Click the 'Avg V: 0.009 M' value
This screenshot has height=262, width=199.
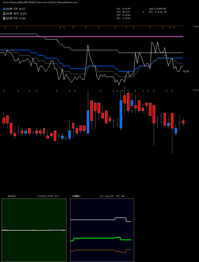click(157, 9)
